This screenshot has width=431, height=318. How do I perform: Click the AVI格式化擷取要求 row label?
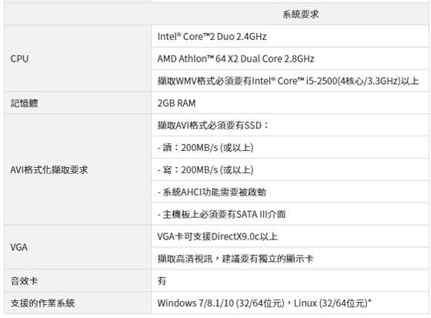(x=49, y=169)
